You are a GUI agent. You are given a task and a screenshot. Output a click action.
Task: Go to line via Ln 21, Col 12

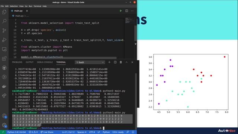68,132
